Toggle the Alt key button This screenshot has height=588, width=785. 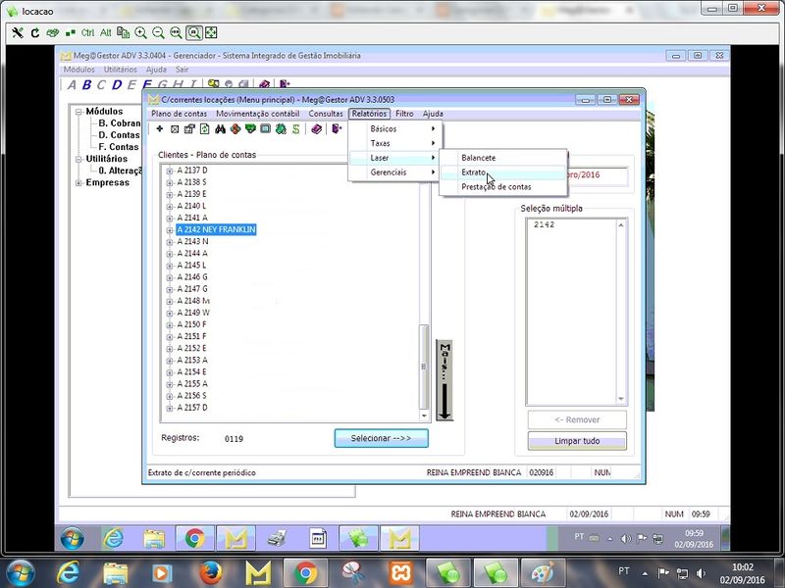click(x=106, y=32)
